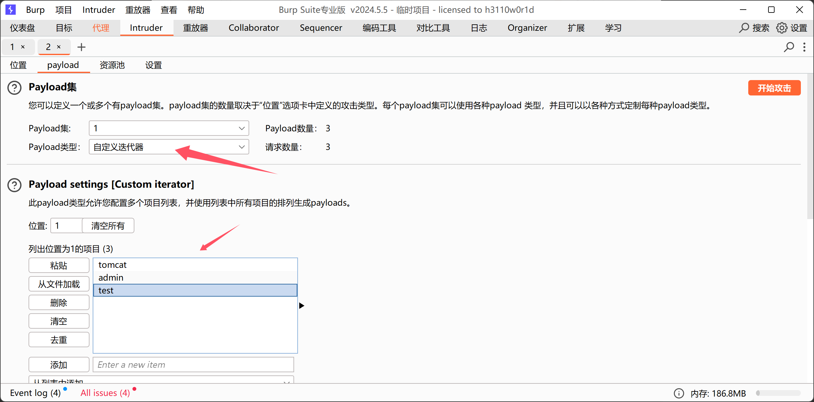Open the 项目 menu
Screen dimensions: 814x402
click(64, 10)
